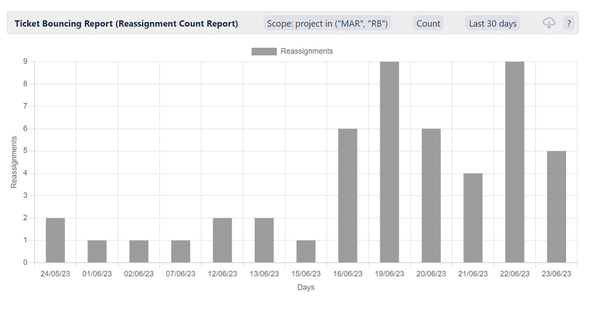Select the bar for 20/06/23

[x=431, y=196]
